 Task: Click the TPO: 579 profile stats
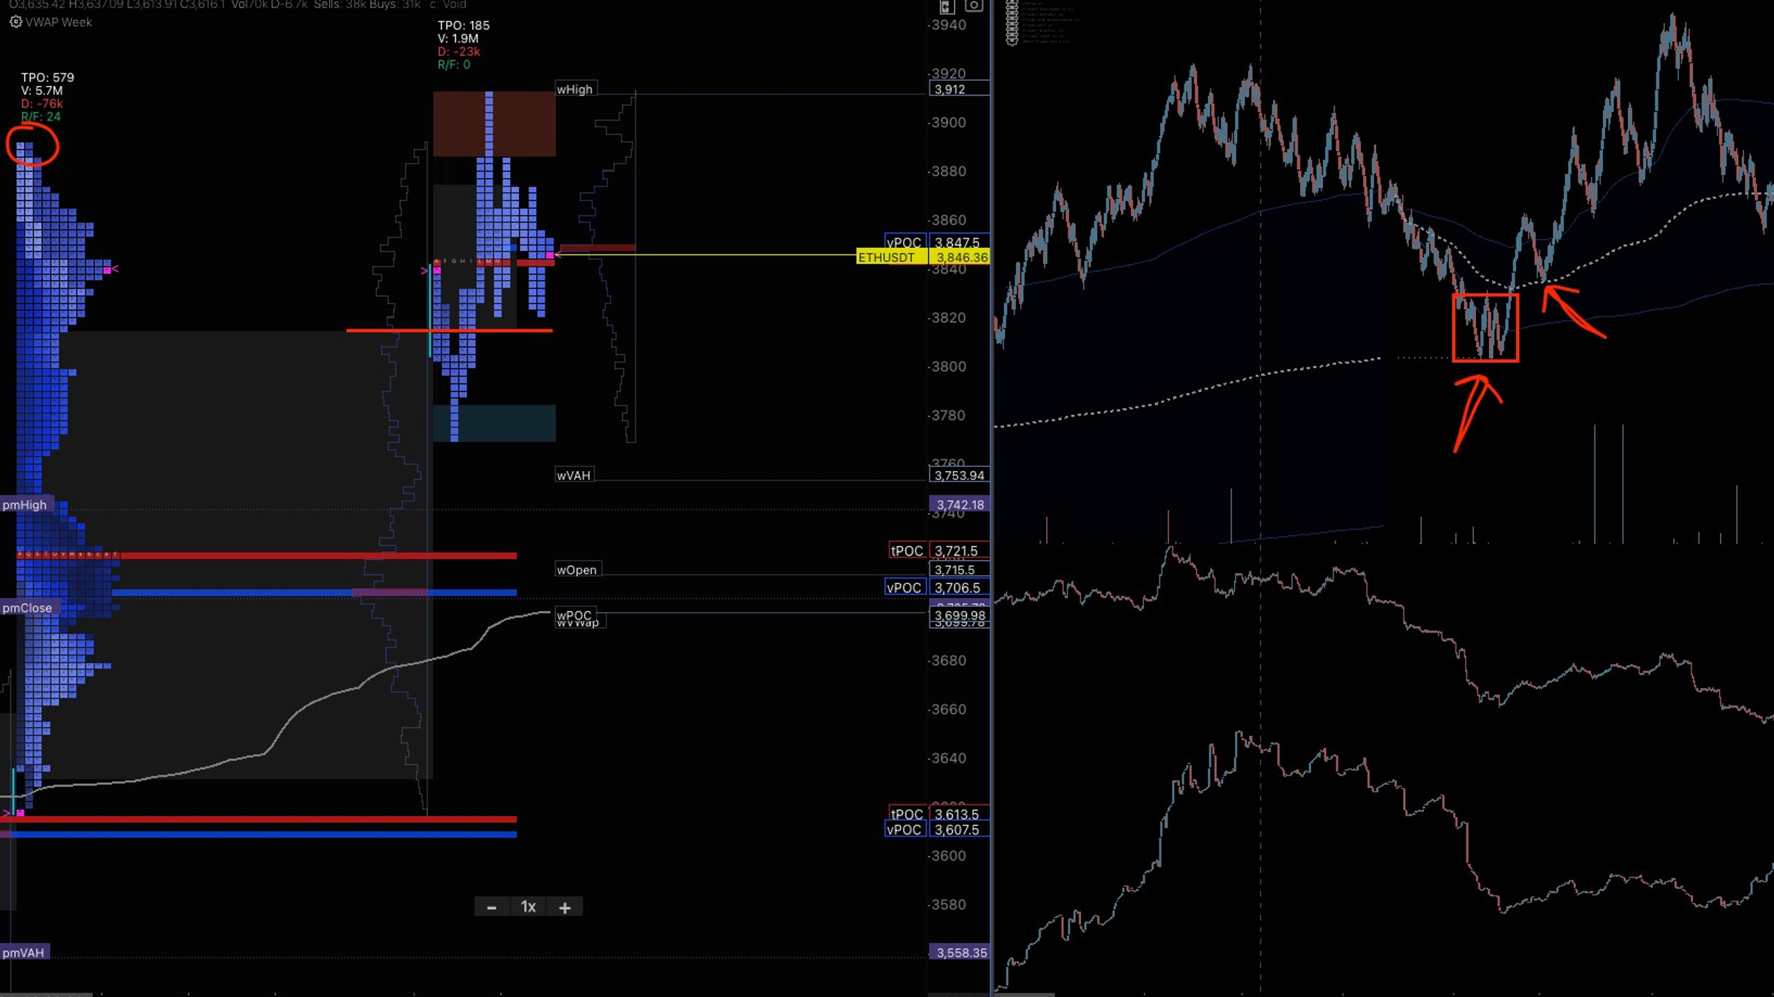click(47, 97)
